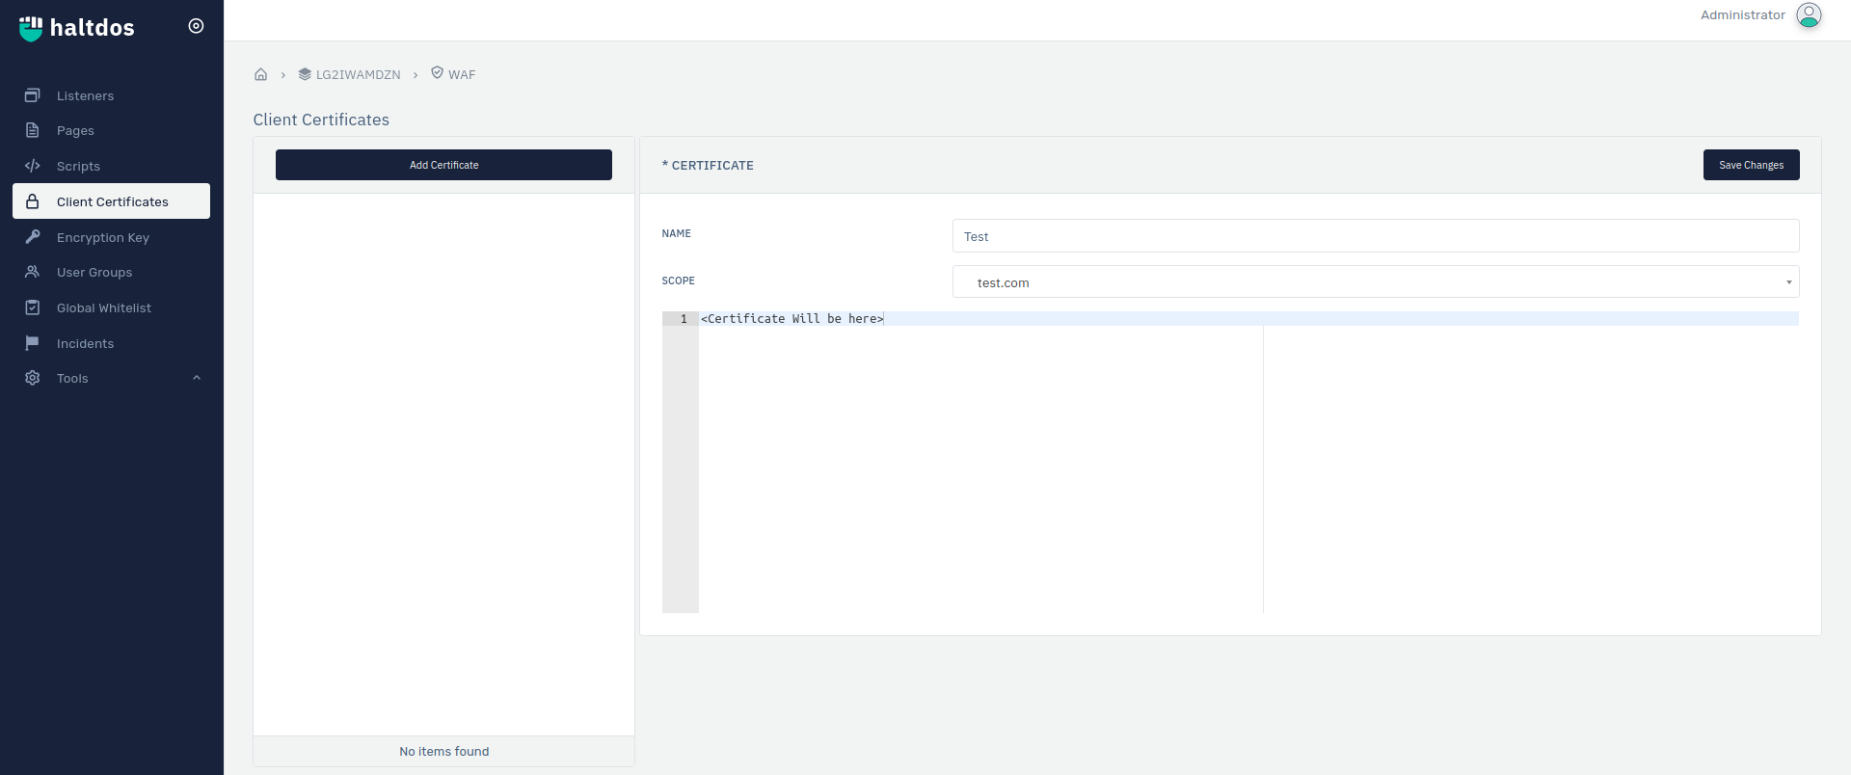The height and width of the screenshot is (775, 1851).
Task: Click the Incidents flag icon
Action: pyautogui.click(x=33, y=343)
